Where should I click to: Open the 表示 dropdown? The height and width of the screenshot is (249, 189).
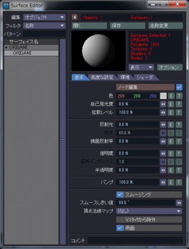141,67
